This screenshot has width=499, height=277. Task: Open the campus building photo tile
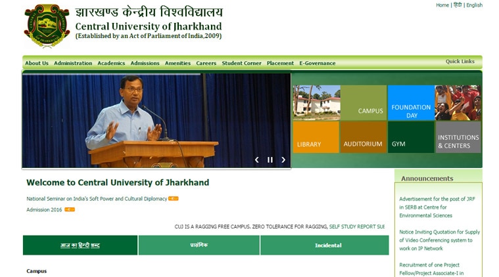click(x=317, y=102)
